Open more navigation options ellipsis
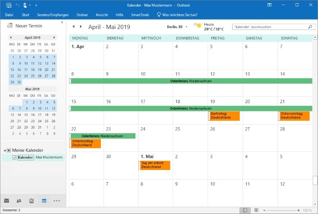The image size is (318, 214). (57, 201)
